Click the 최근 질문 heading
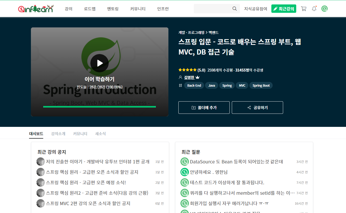Screen dimensions: 346x213 coord(191,152)
